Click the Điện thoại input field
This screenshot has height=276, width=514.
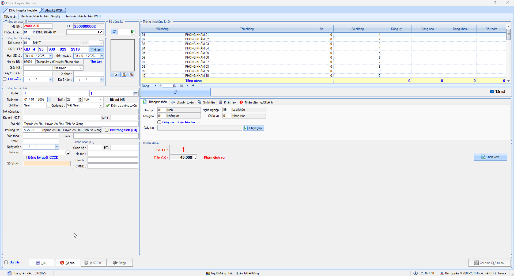41,136
